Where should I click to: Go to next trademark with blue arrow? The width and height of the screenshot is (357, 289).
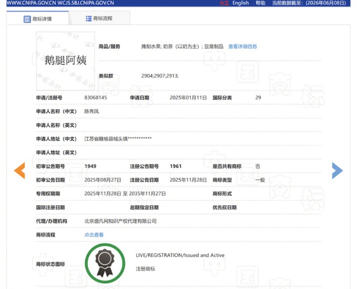(x=337, y=171)
